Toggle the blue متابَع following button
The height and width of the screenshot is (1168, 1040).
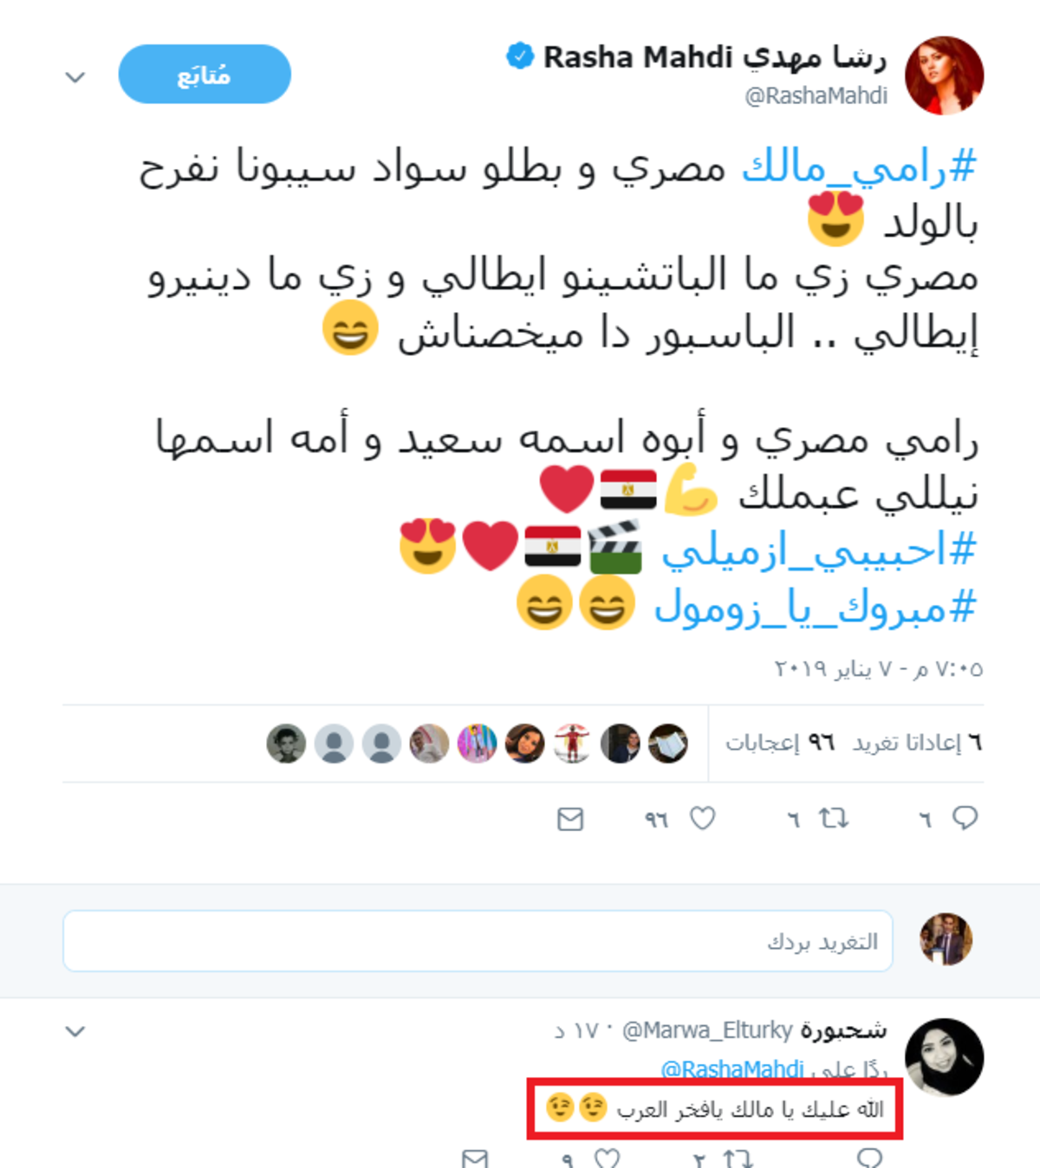205,75
